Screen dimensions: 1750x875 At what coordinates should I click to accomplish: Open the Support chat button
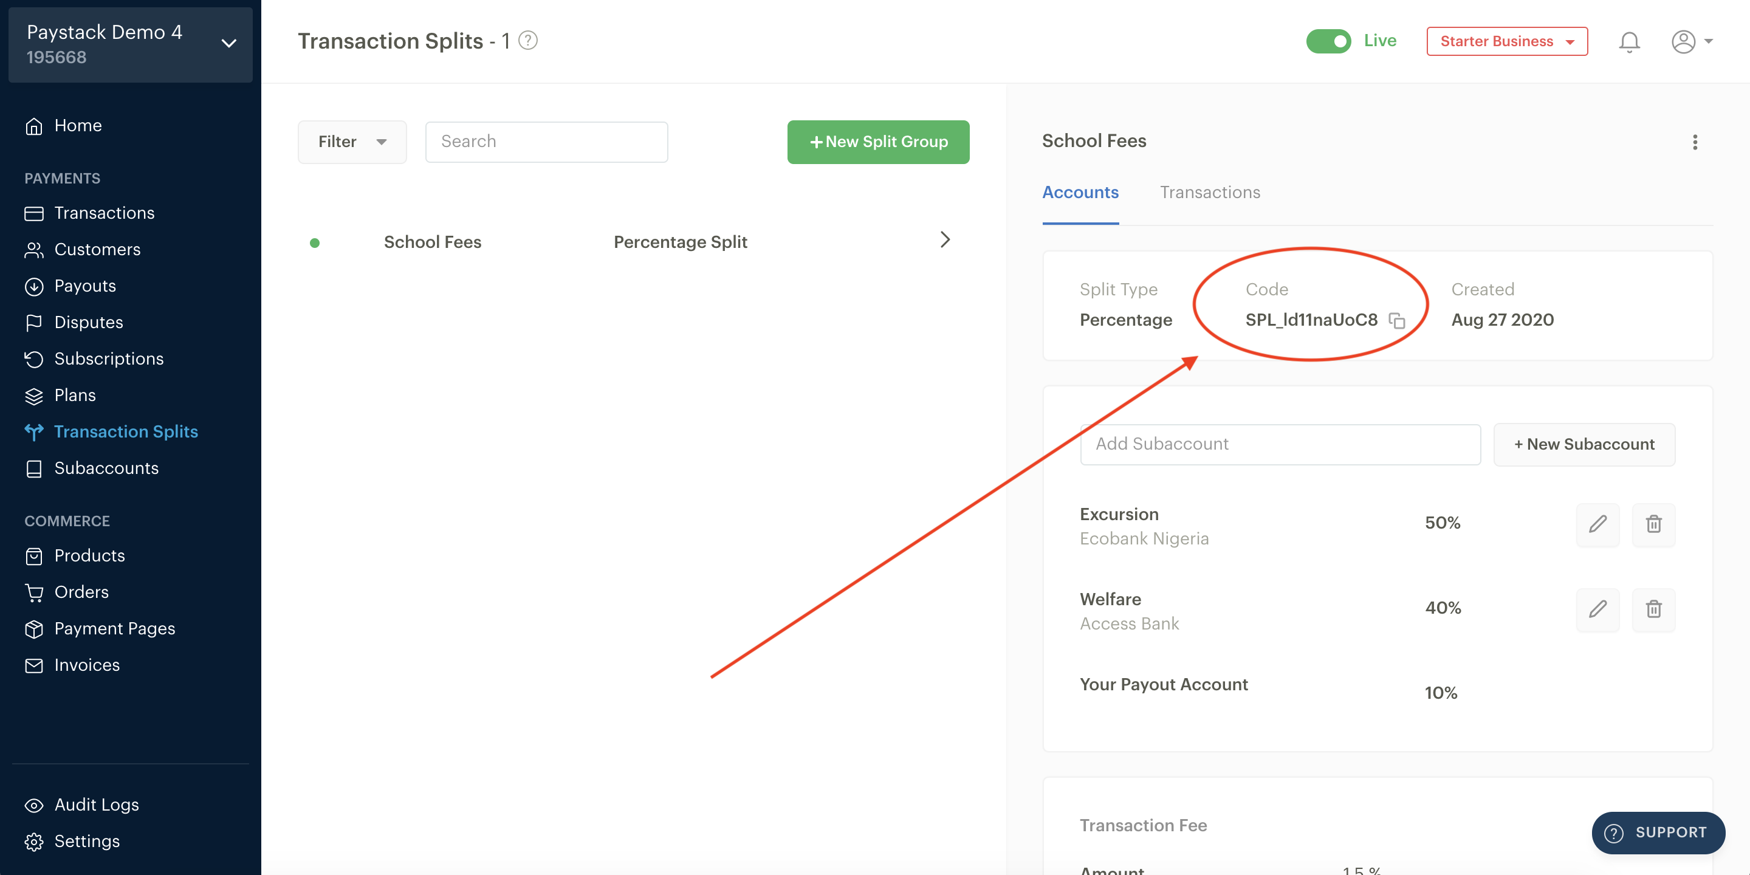[1658, 833]
